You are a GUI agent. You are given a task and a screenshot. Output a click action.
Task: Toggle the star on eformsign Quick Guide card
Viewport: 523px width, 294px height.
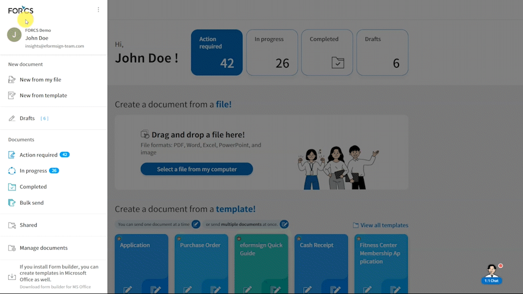[239, 238]
